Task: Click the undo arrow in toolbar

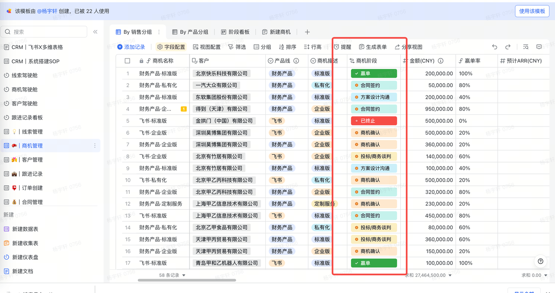Action: point(495,47)
